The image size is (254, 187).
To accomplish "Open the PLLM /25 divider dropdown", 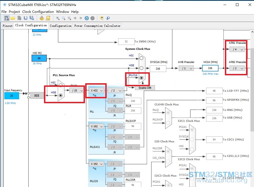I will (x=77, y=91).
